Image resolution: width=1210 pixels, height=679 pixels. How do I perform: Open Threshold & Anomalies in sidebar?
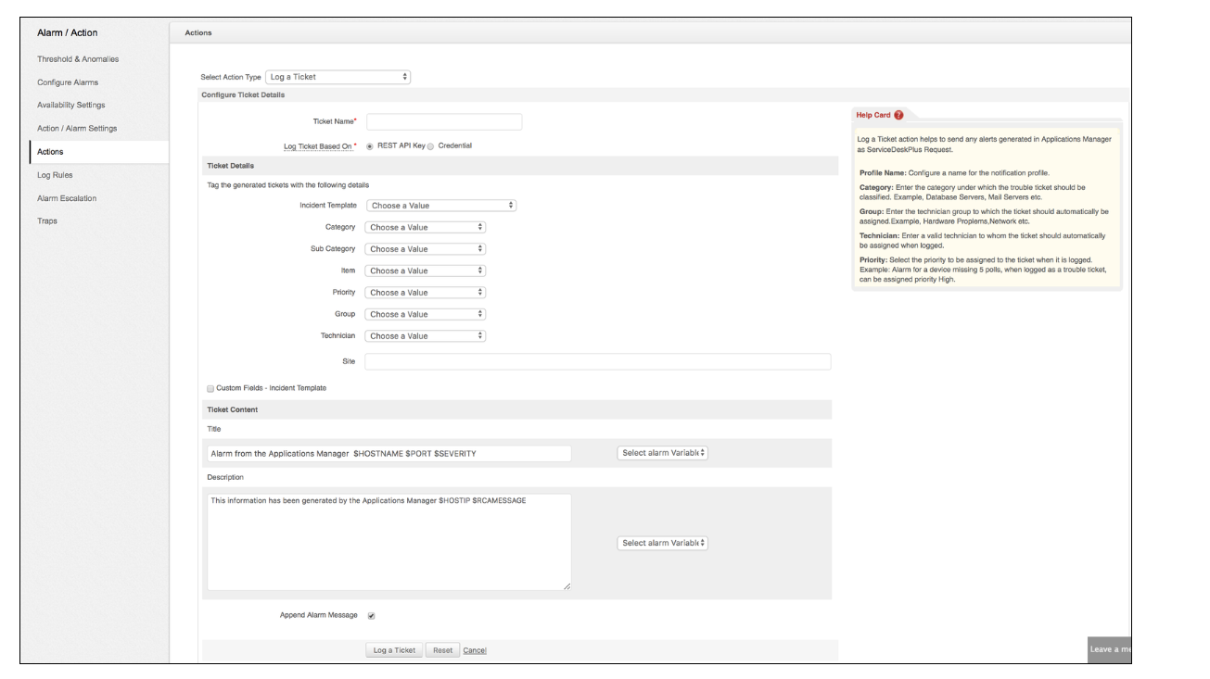pyautogui.click(x=78, y=59)
